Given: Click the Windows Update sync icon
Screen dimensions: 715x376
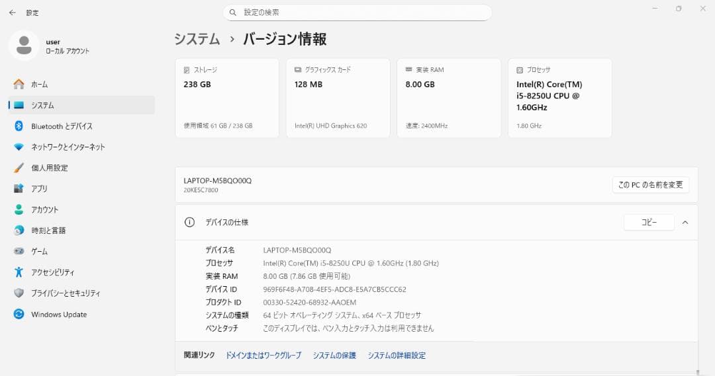Looking at the screenshot, I should coord(19,314).
